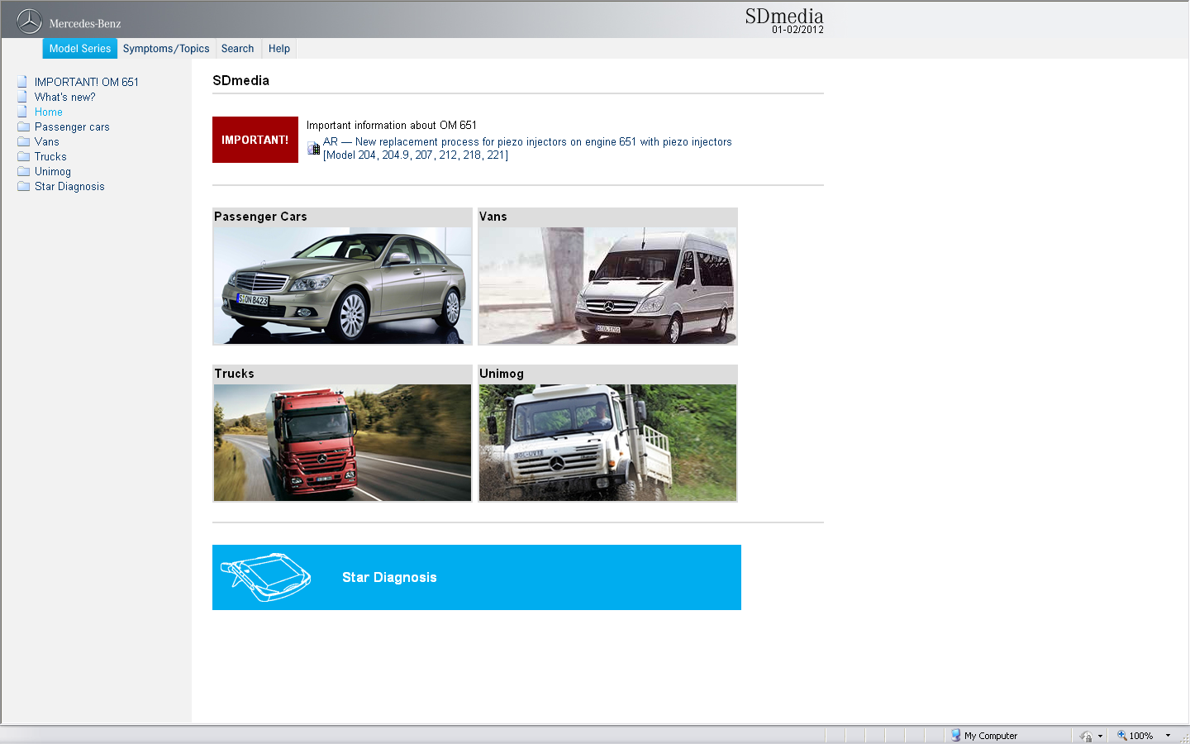
Task: Open the Vans Sprinter thumbnail
Action: (607, 285)
